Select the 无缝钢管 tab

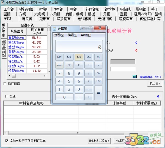click(x=105, y=19)
